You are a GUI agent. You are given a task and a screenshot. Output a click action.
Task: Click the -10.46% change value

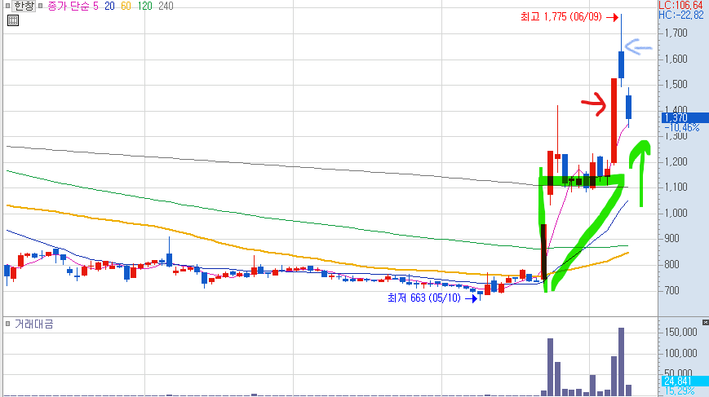(682, 128)
